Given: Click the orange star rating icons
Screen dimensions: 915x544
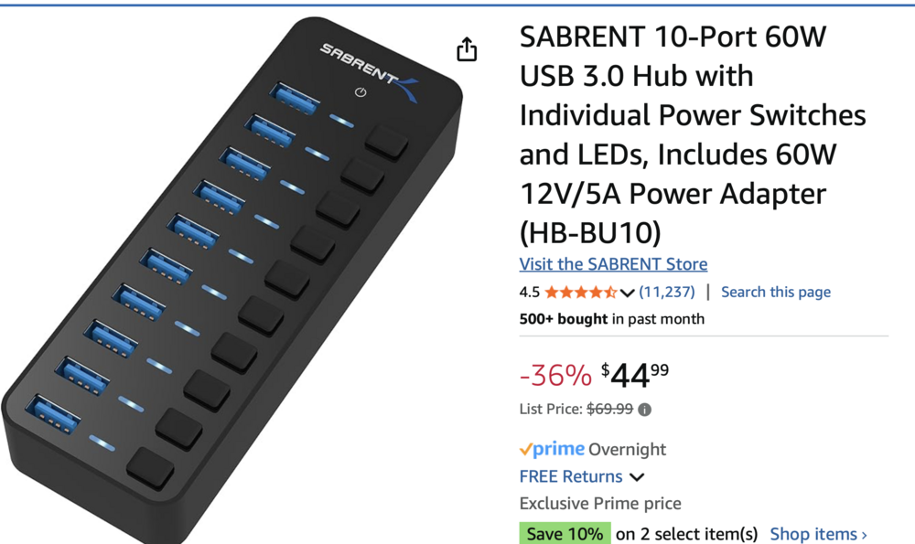Looking at the screenshot, I should click(x=580, y=293).
